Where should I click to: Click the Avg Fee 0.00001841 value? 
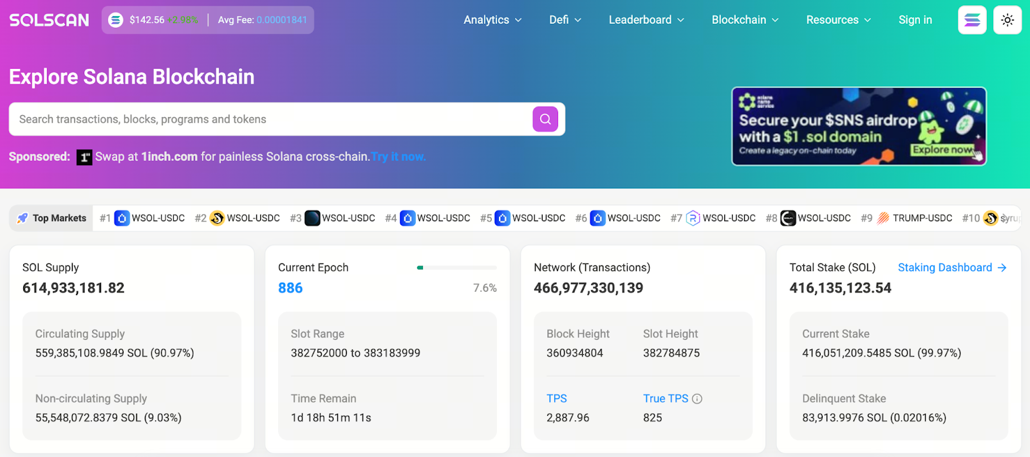(x=282, y=20)
